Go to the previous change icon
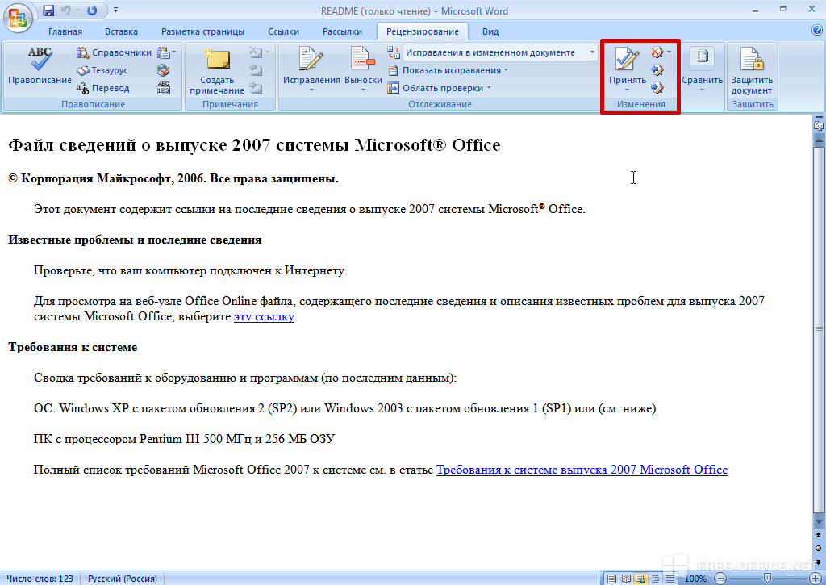The width and height of the screenshot is (826, 585). (x=657, y=69)
